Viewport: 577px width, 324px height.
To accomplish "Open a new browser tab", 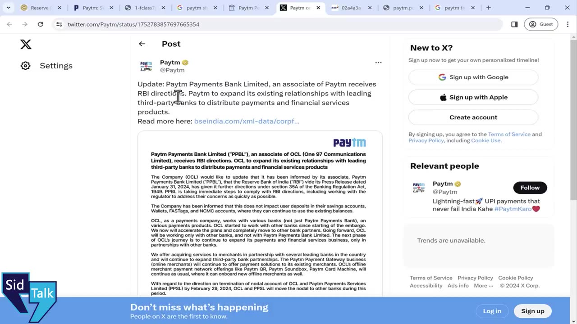I will pos(489,8).
